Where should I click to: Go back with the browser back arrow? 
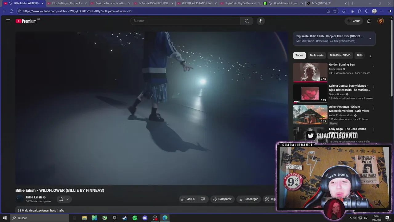click(4, 11)
